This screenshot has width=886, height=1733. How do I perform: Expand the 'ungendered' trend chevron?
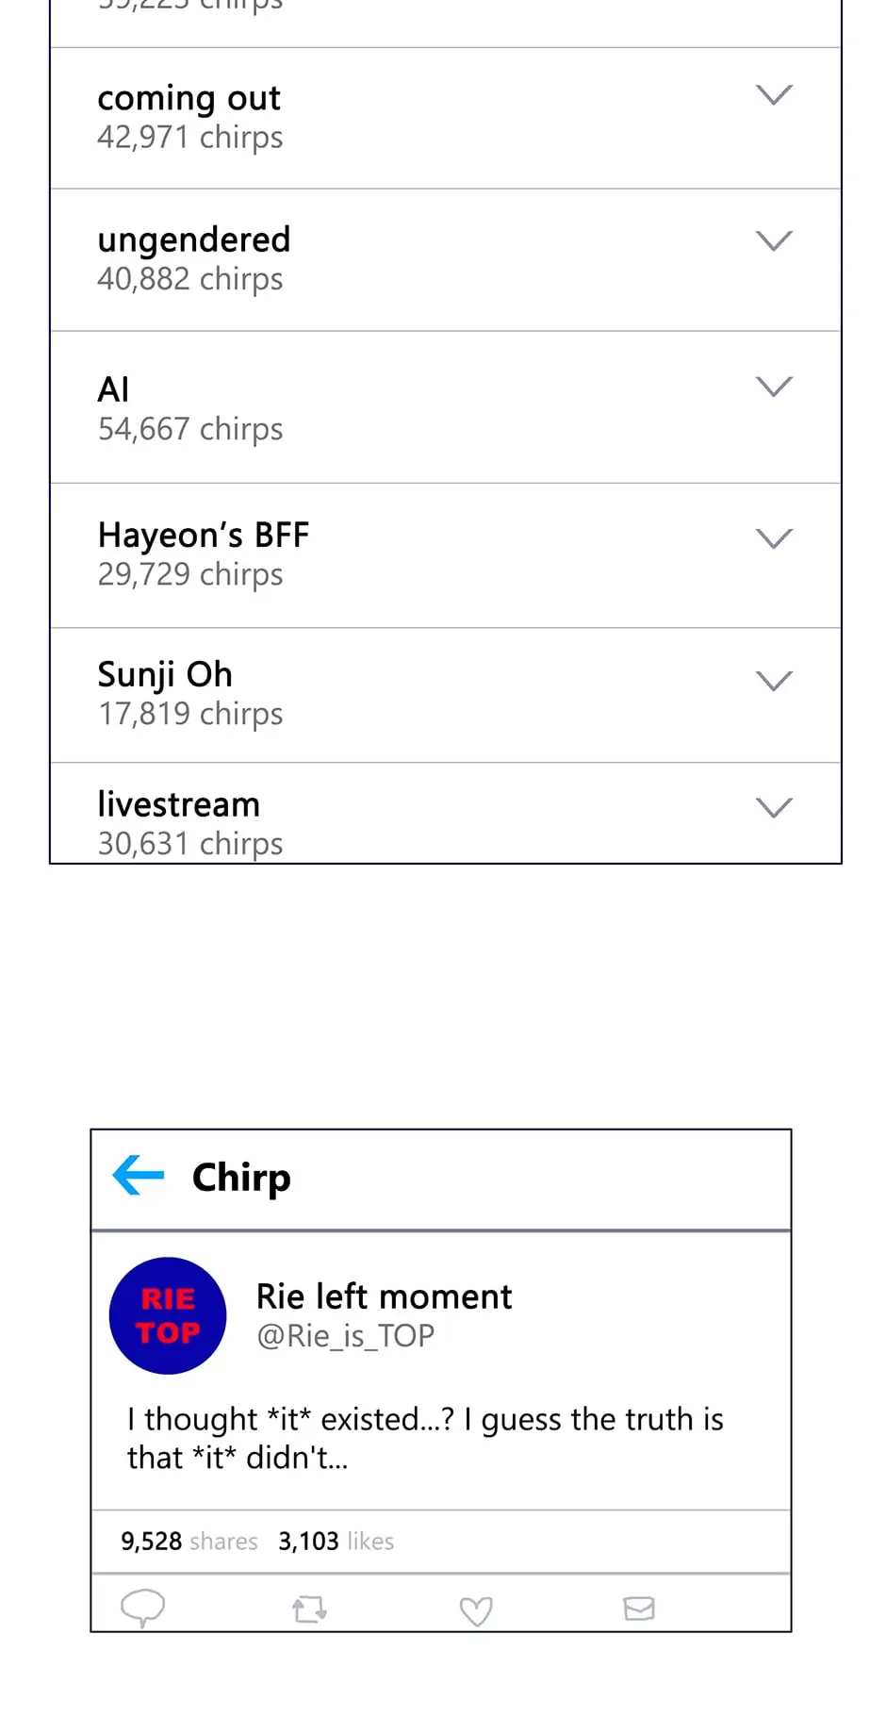tap(774, 240)
